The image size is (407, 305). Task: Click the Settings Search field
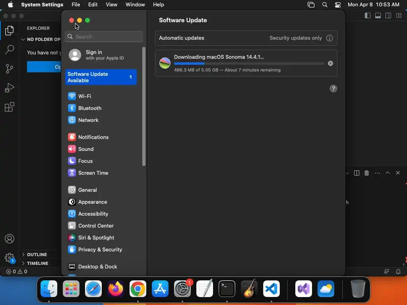pos(104,37)
